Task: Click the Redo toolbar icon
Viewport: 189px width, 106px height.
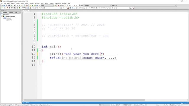Action: coord(14,6)
